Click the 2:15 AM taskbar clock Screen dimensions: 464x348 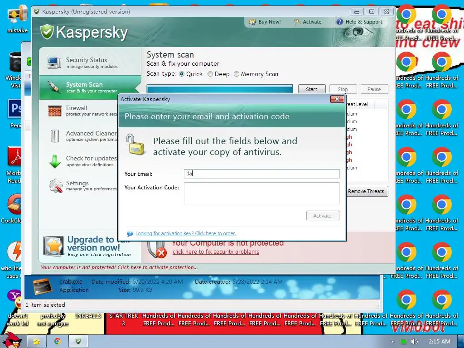pos(440,342)
